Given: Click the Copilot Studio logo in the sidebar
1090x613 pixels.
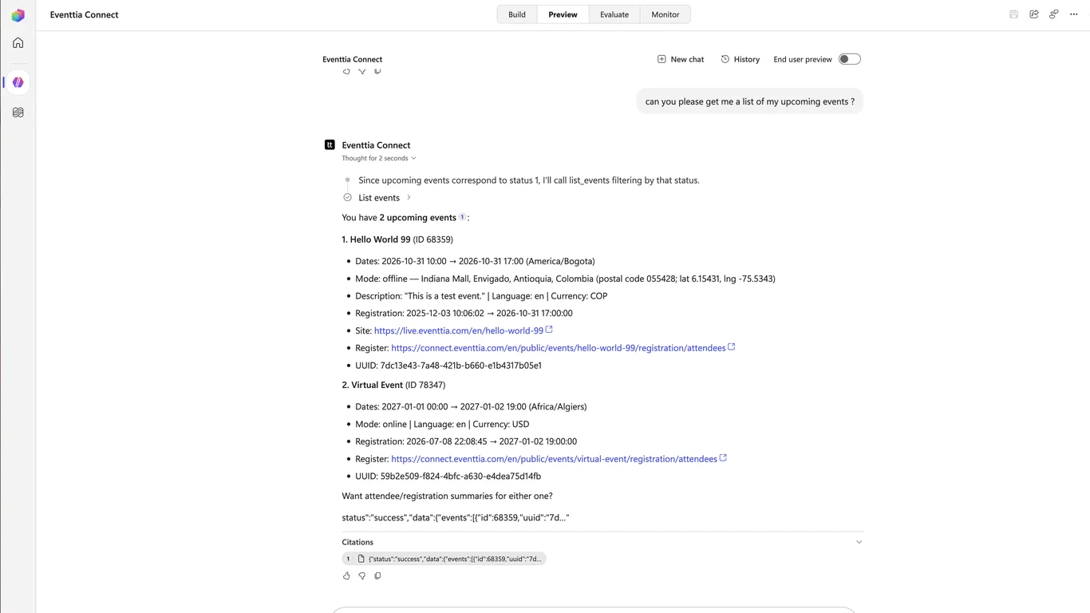Looking at the screenshot, I should pyautogui.click(x=18, y=15).
